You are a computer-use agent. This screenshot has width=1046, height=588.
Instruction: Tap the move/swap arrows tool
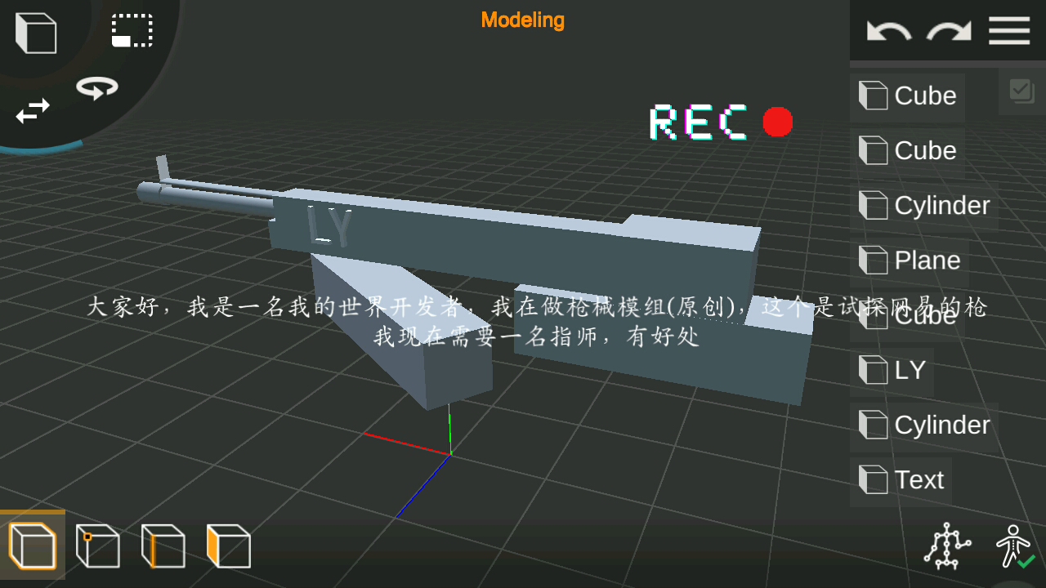click(x=31, y=112)
